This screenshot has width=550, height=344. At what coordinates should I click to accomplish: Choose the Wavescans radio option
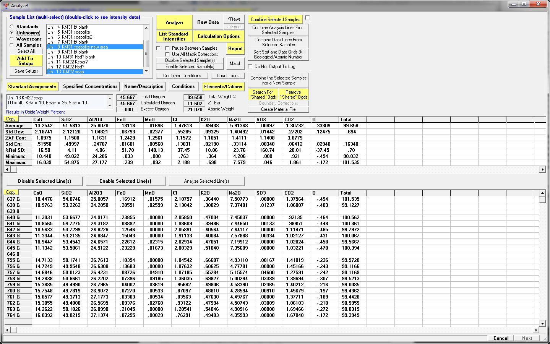click(x=12, y=39)
